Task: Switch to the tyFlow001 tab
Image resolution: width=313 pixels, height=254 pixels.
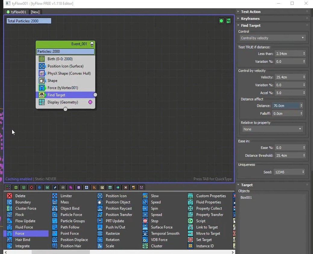Action: click(x=16, y=12)
